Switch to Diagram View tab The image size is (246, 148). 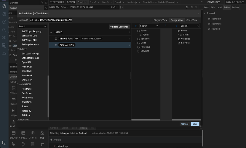[x=160, y=20]
